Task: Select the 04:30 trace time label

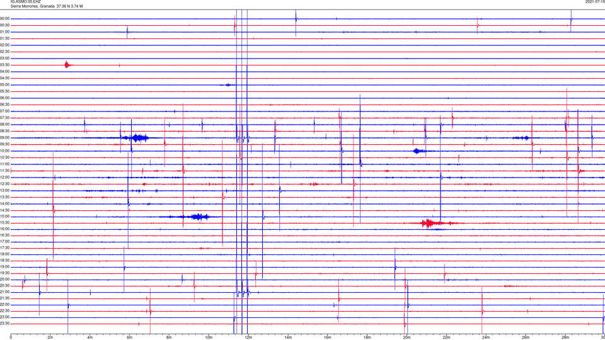Action: click(x=5, y=78)
